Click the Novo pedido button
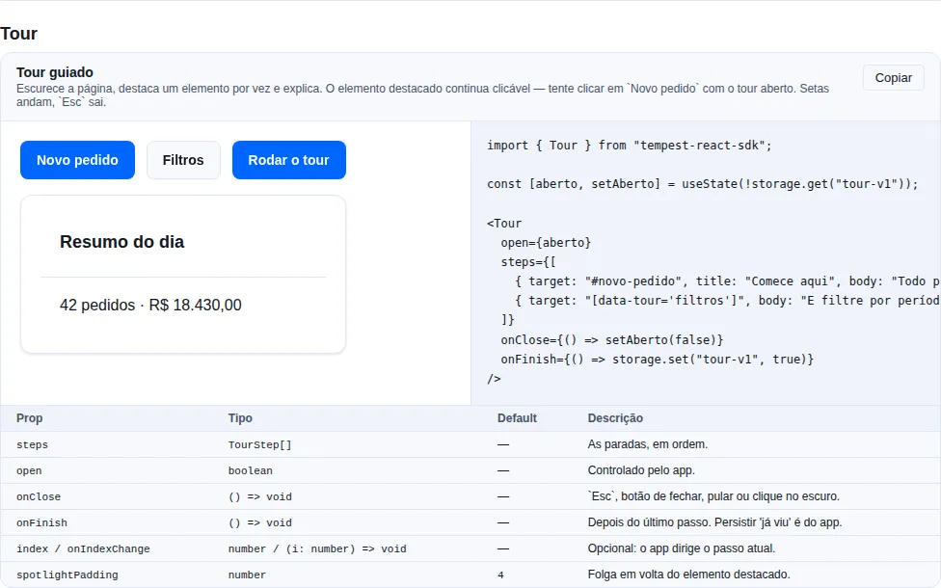Image resolution: width=941 pixels, height=588 pixels. 77,160
